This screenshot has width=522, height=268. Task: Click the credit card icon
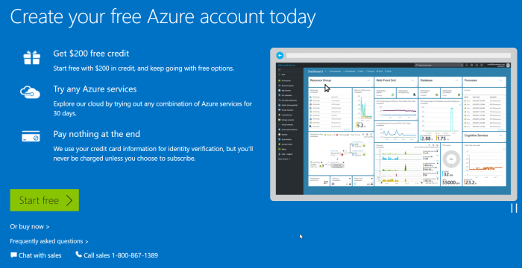[x=31, y=136]
